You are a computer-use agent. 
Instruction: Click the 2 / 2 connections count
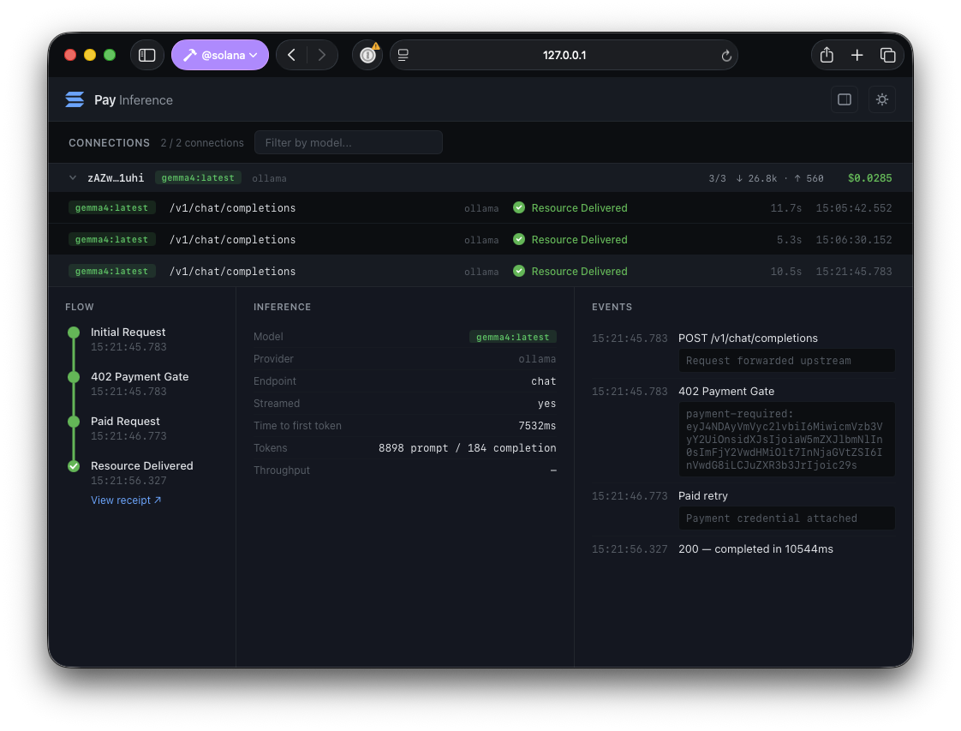(202, 143)
